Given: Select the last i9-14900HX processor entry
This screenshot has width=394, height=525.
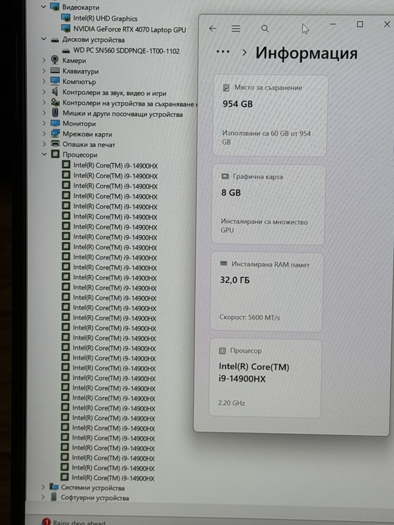Looking at the screenshot, I should [113, 478].
